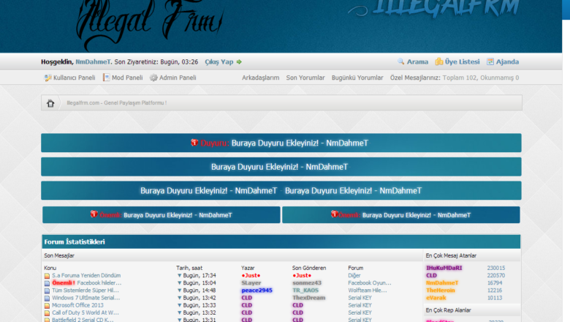Open Bugünkü Yorumlar in the nav bar
The width and height of the screenshot is (570, 322).
(357, 78)
